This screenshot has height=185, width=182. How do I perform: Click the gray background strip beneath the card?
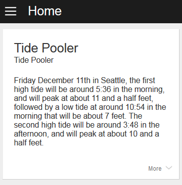[91, 183]
